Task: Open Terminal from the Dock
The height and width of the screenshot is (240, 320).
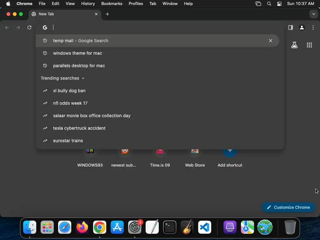Action: pos(170,227)
